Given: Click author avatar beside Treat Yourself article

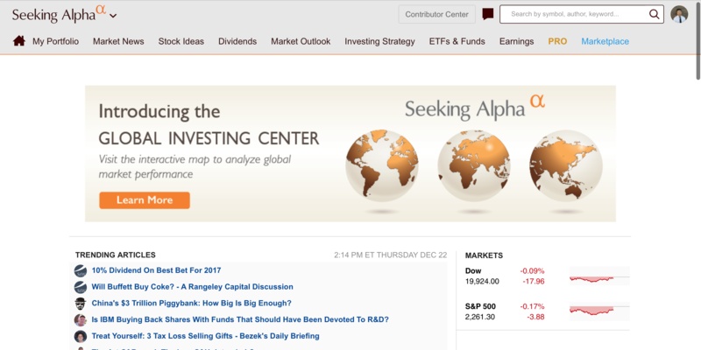Looking at the screenshot, I should pos(80,336).
